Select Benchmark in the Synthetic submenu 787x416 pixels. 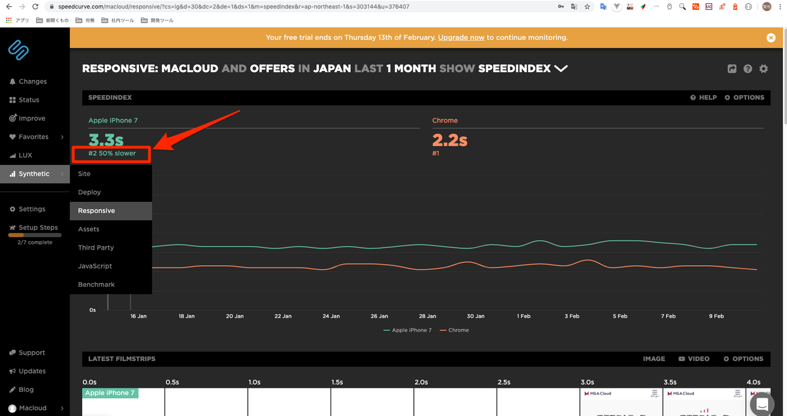pos(111,284)
